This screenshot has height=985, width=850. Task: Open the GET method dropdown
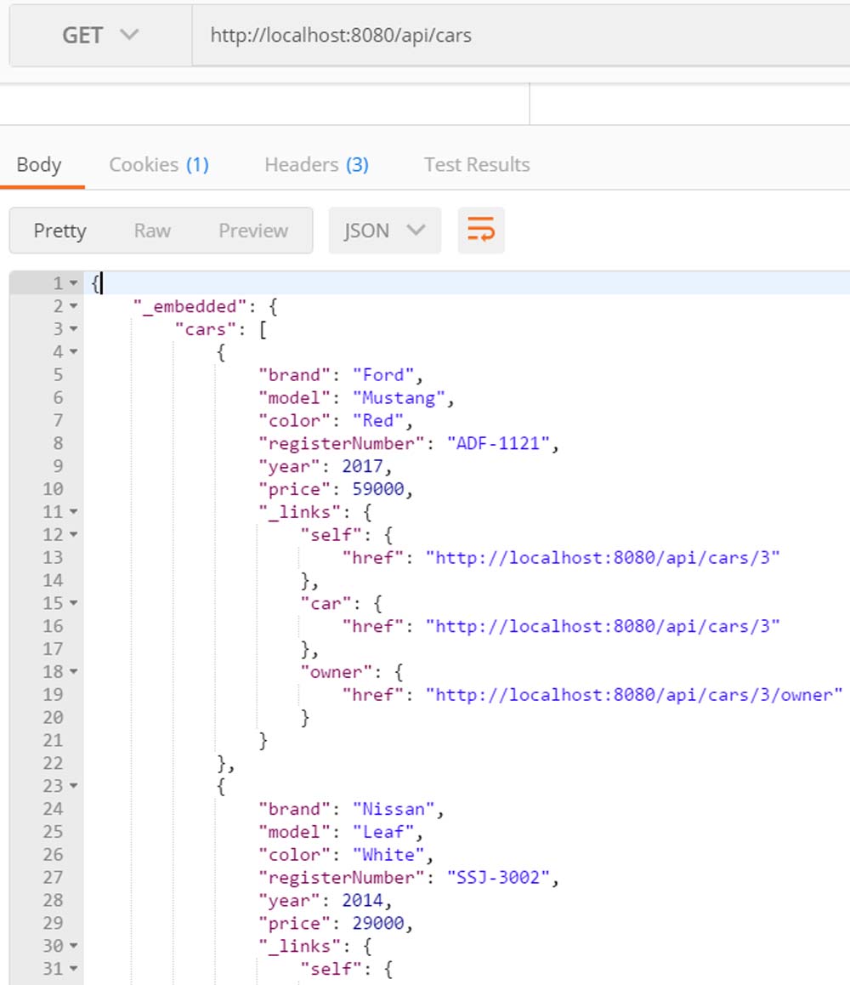(99, 36)
